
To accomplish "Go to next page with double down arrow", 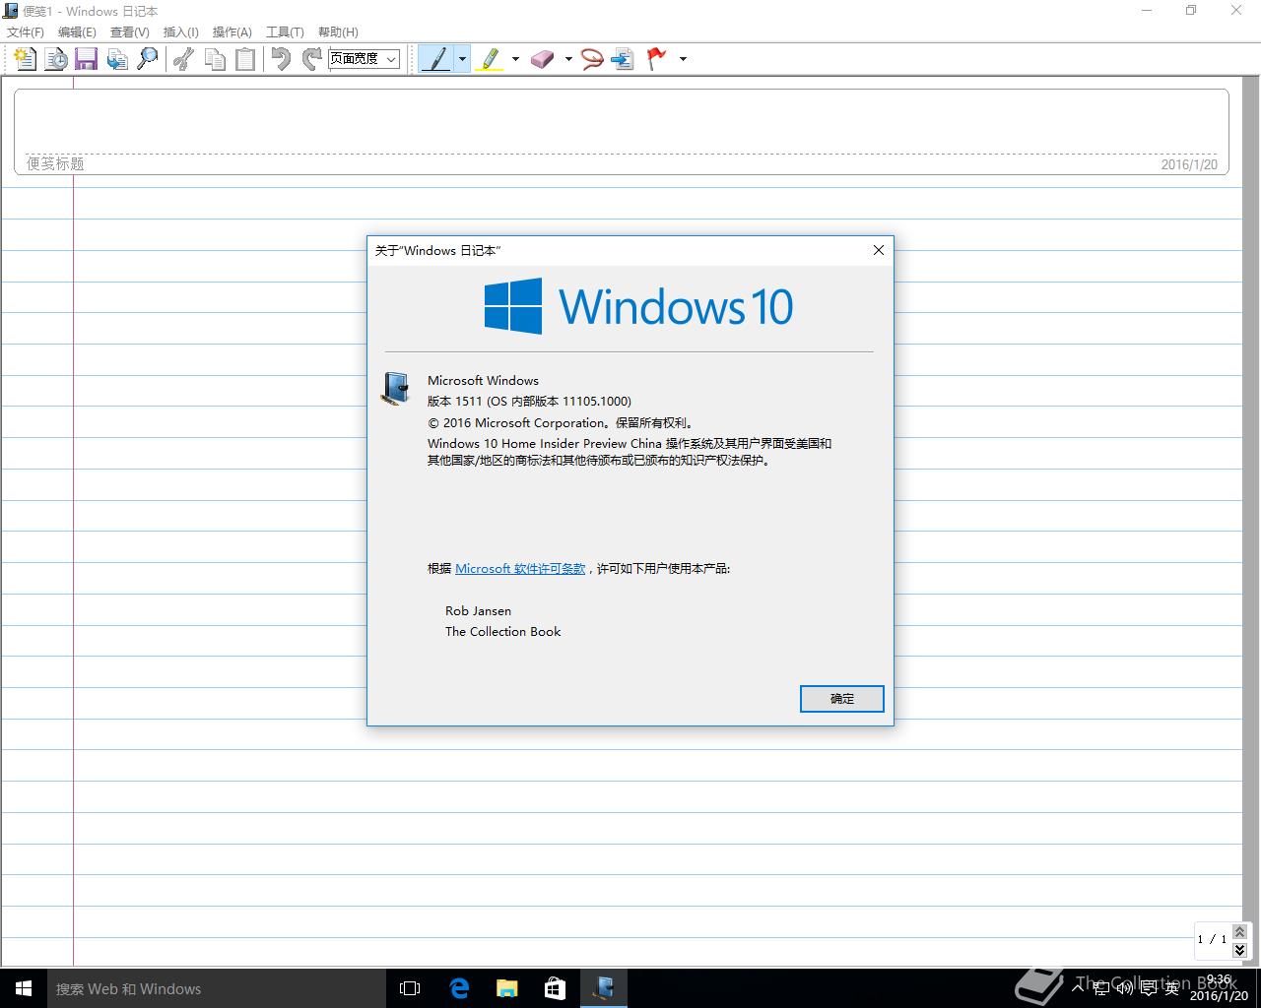I will tap(1240, 950).
